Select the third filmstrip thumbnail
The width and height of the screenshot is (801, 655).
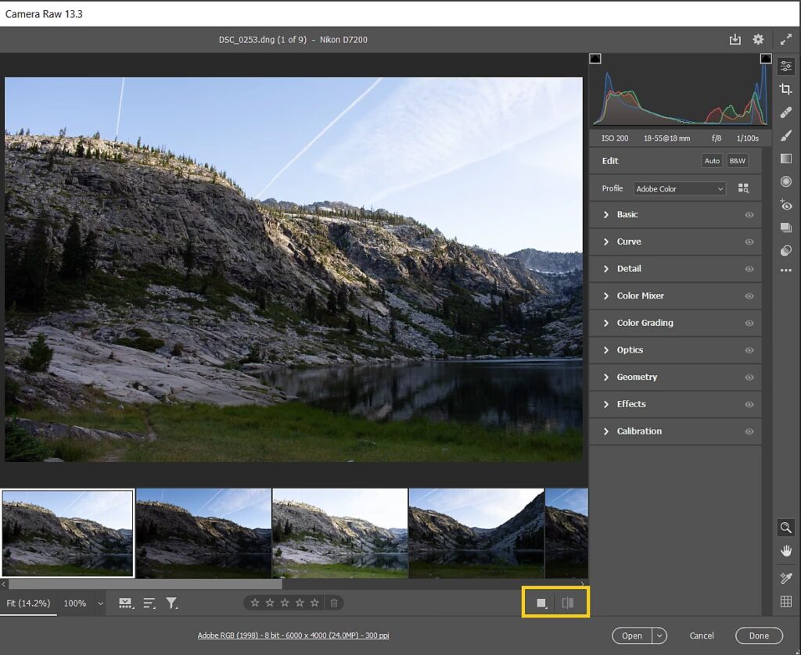tap(339, 533)
